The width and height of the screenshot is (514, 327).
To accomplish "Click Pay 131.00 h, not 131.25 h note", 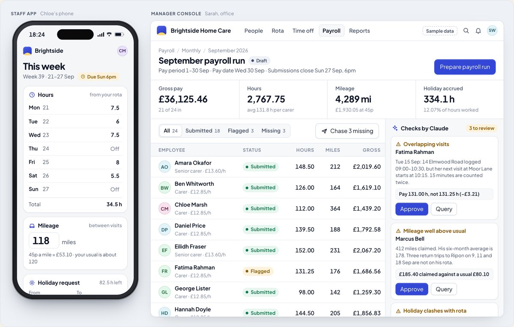I will click(x=444, y=194).
